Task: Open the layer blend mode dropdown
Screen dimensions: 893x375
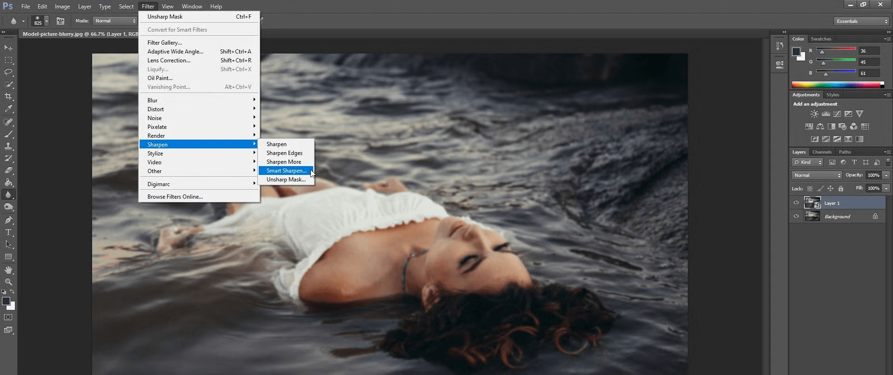Action: (x=817, y=175)
